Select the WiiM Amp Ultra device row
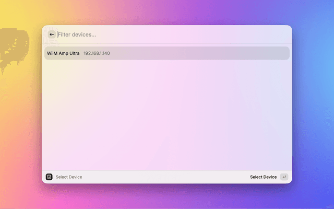 [167, 53]
